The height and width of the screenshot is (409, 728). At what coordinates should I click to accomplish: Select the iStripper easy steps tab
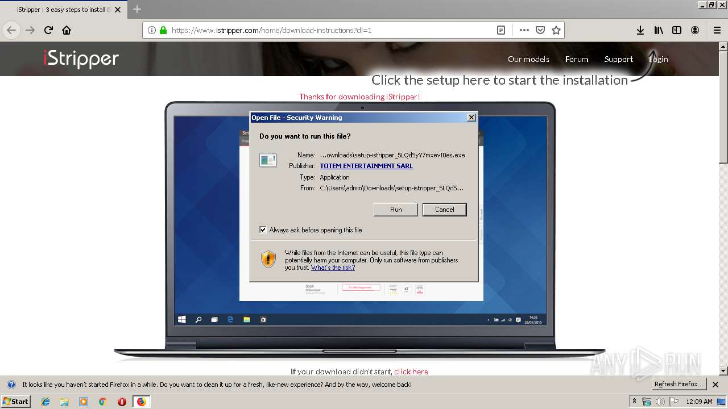[x=63, y=10]
